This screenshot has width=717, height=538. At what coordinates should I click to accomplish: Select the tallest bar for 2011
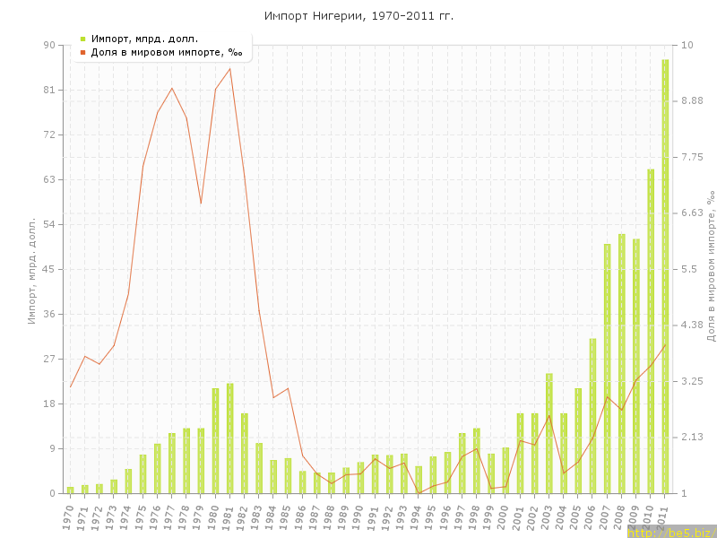click(665, 276)
